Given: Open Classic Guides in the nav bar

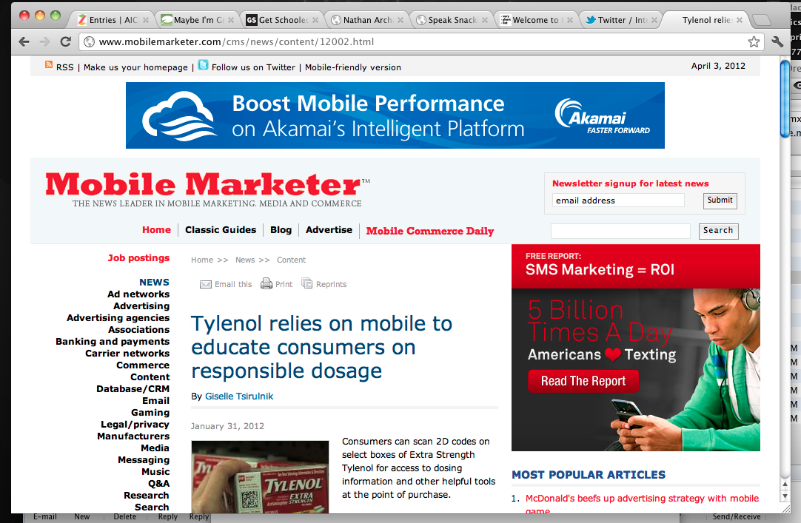Looking at the screenshot, I should point(221,230).
